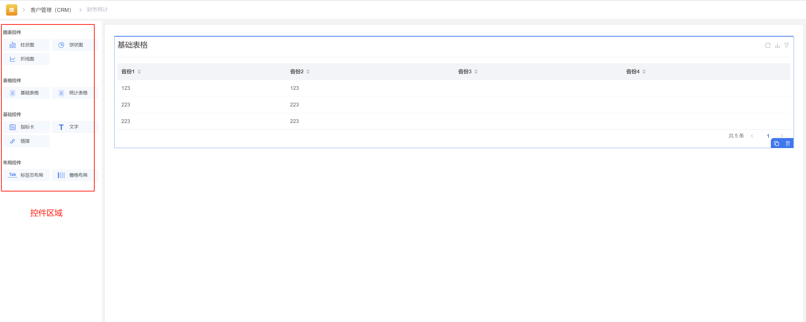This screenshot has width=806, height=322.
Task: Click 123 cell in 省份2 column
Action: click(x=294, y=88)
